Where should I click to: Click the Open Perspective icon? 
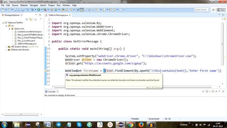click(214, 10)
